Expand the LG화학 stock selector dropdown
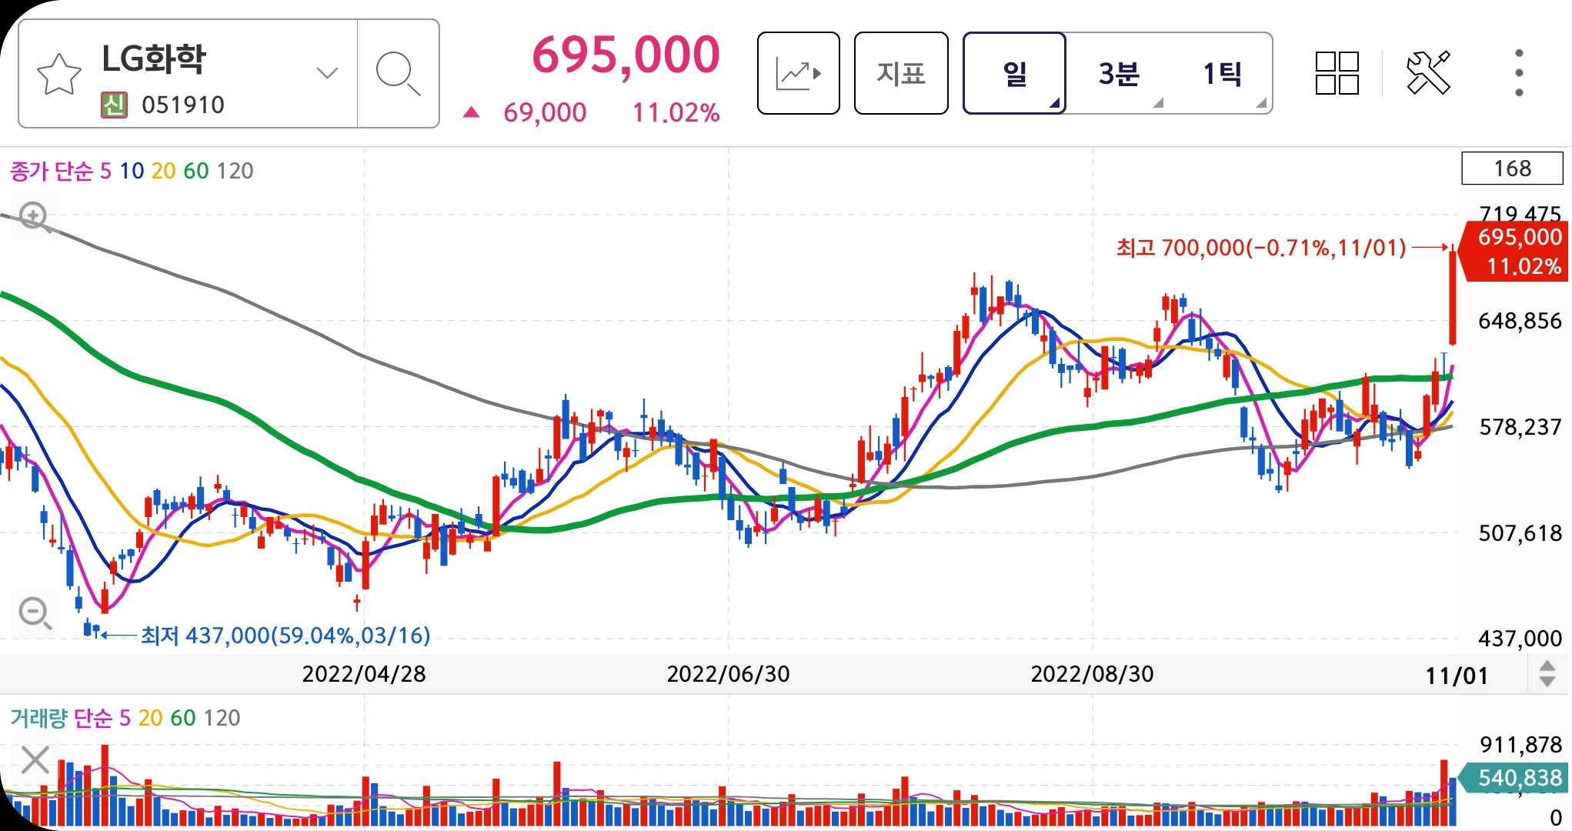 pos(327,74)
